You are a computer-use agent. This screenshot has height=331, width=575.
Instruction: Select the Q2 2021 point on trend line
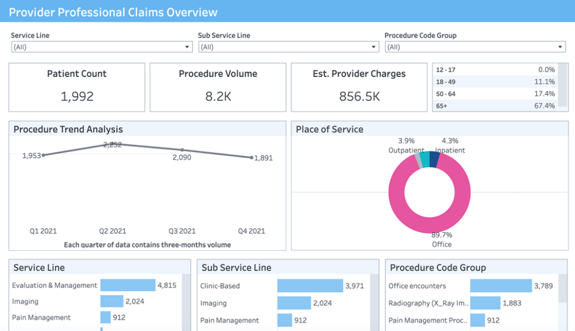113,144
